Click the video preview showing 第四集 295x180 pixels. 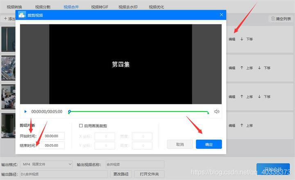tap(121, 64)
